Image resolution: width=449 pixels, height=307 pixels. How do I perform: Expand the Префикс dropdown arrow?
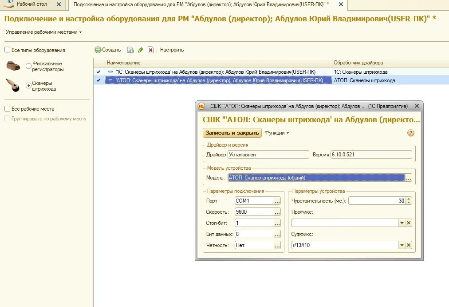pyautogui.click(x=402, y=223)
